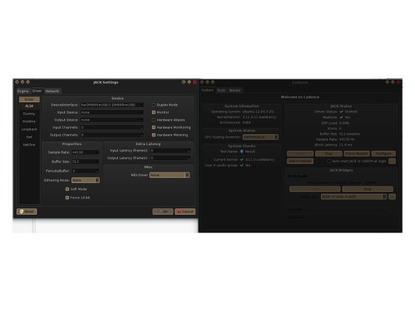Click the green check beside Current kernel
Screen dimensions: 415x311
click(x=242, y=160)
